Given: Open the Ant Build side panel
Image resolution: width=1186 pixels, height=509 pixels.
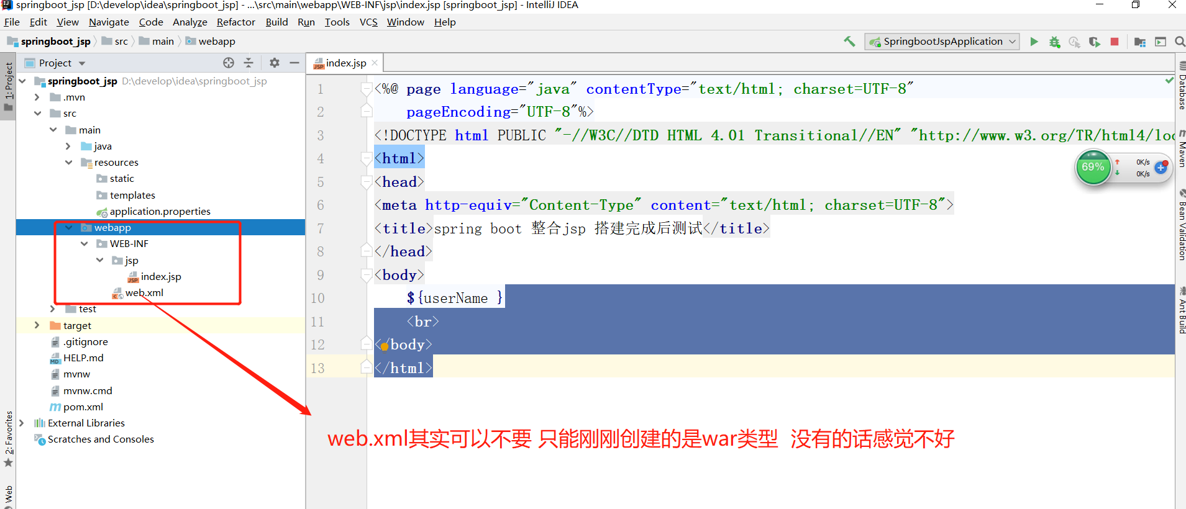Looking at the screenshot, I should pos(1181,310).
